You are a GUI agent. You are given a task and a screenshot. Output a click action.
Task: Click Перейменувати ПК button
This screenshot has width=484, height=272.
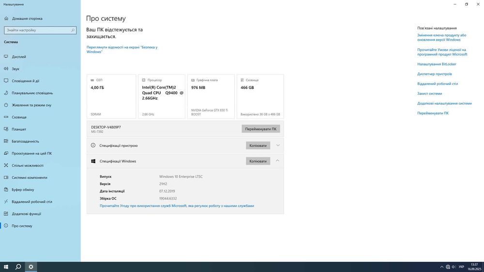(x=261, y=129)
